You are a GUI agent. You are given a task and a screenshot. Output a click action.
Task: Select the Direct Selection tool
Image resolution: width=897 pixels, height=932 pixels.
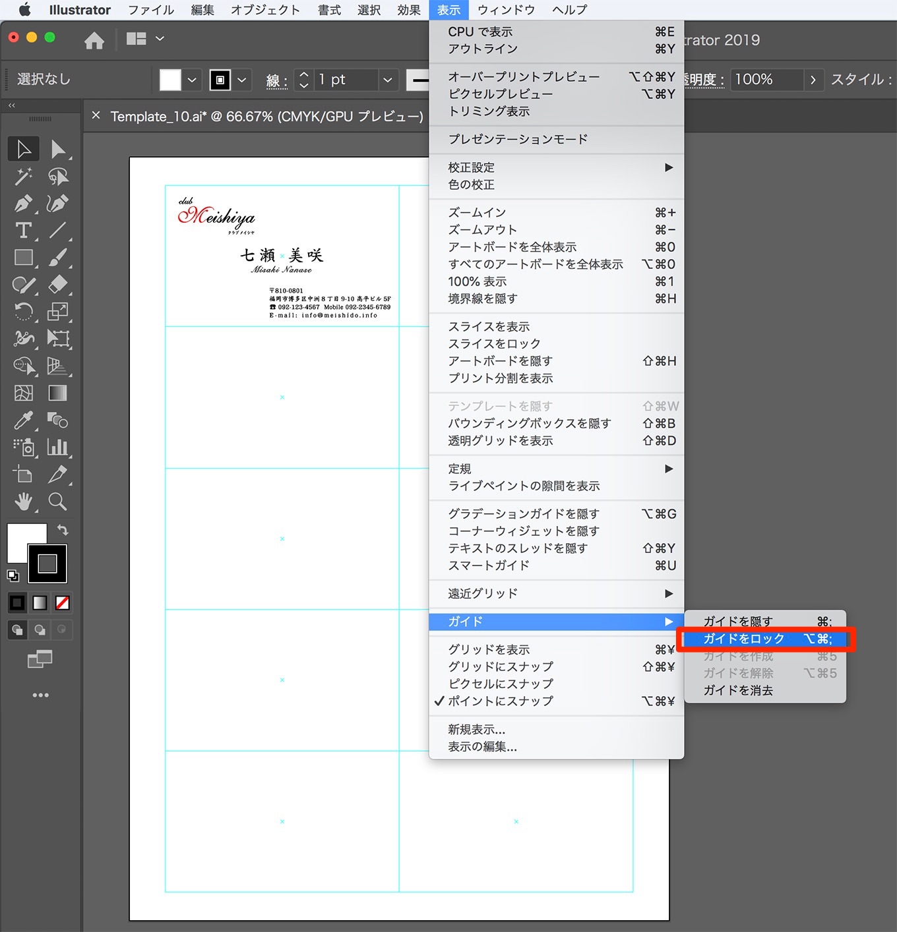click(x=58, y=149)
